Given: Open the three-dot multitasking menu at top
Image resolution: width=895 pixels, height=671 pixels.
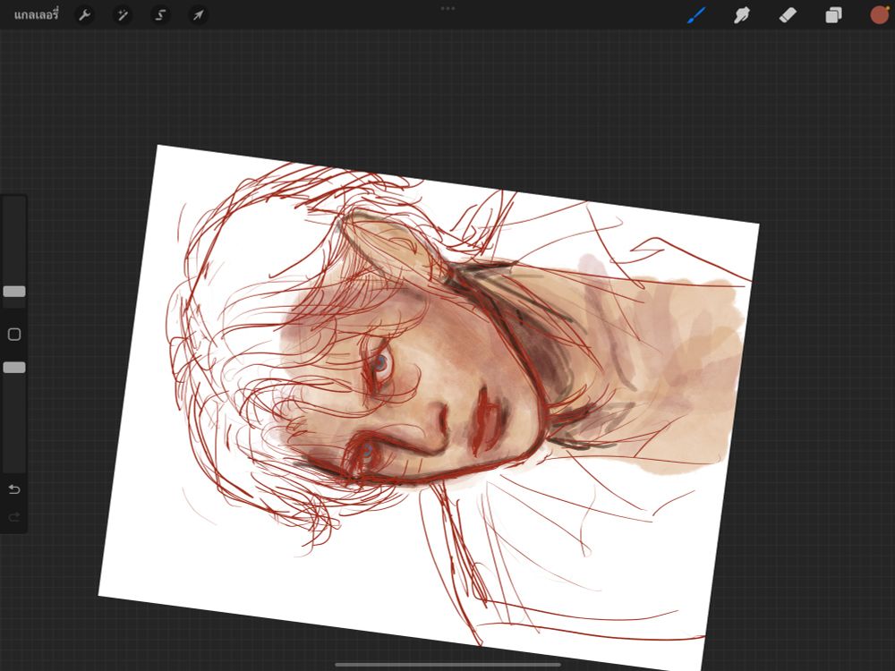Looking at the screenshot, I should click(x=447, y=8).
